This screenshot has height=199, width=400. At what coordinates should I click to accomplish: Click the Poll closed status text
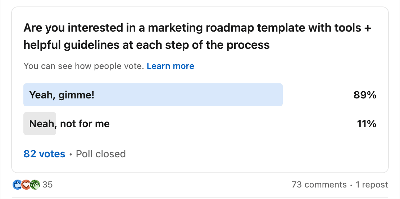pos(101,154)
